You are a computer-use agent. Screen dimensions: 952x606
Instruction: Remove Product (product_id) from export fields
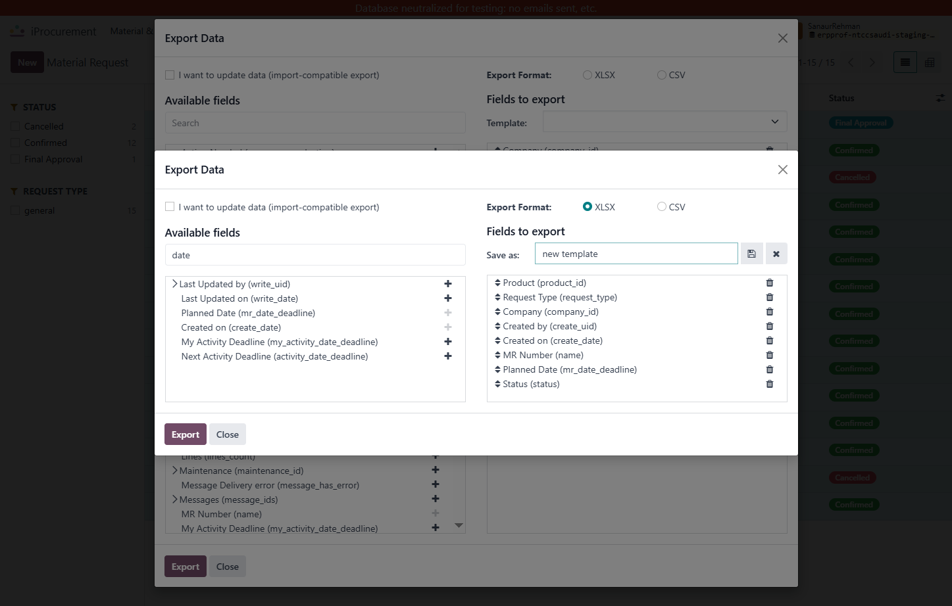coord(770,283)
